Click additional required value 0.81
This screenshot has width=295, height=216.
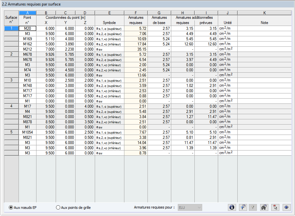point(183,137)
